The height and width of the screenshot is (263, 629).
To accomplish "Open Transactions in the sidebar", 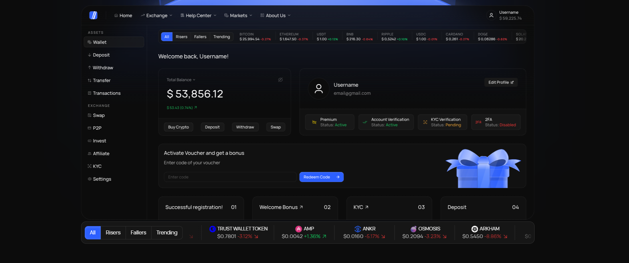I will tap(106, 93).
